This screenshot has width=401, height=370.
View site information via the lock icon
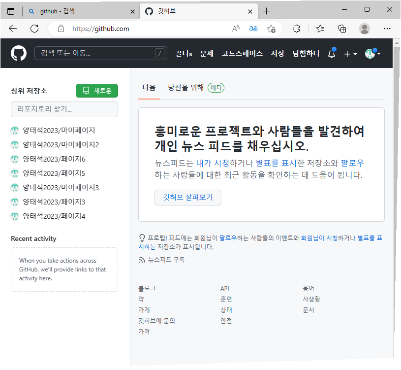click(x=61, y=29)
